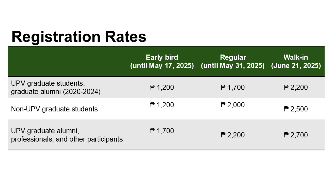Select the Non-UPV graduate students row label
This screenshot has width=334, height=187.
54,109
